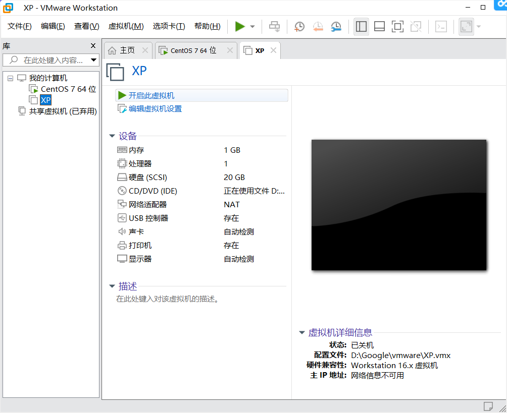Click the black VM screen preview thumbnail
The width and height of the screenshot is (507, 413).
click(398, 205)
